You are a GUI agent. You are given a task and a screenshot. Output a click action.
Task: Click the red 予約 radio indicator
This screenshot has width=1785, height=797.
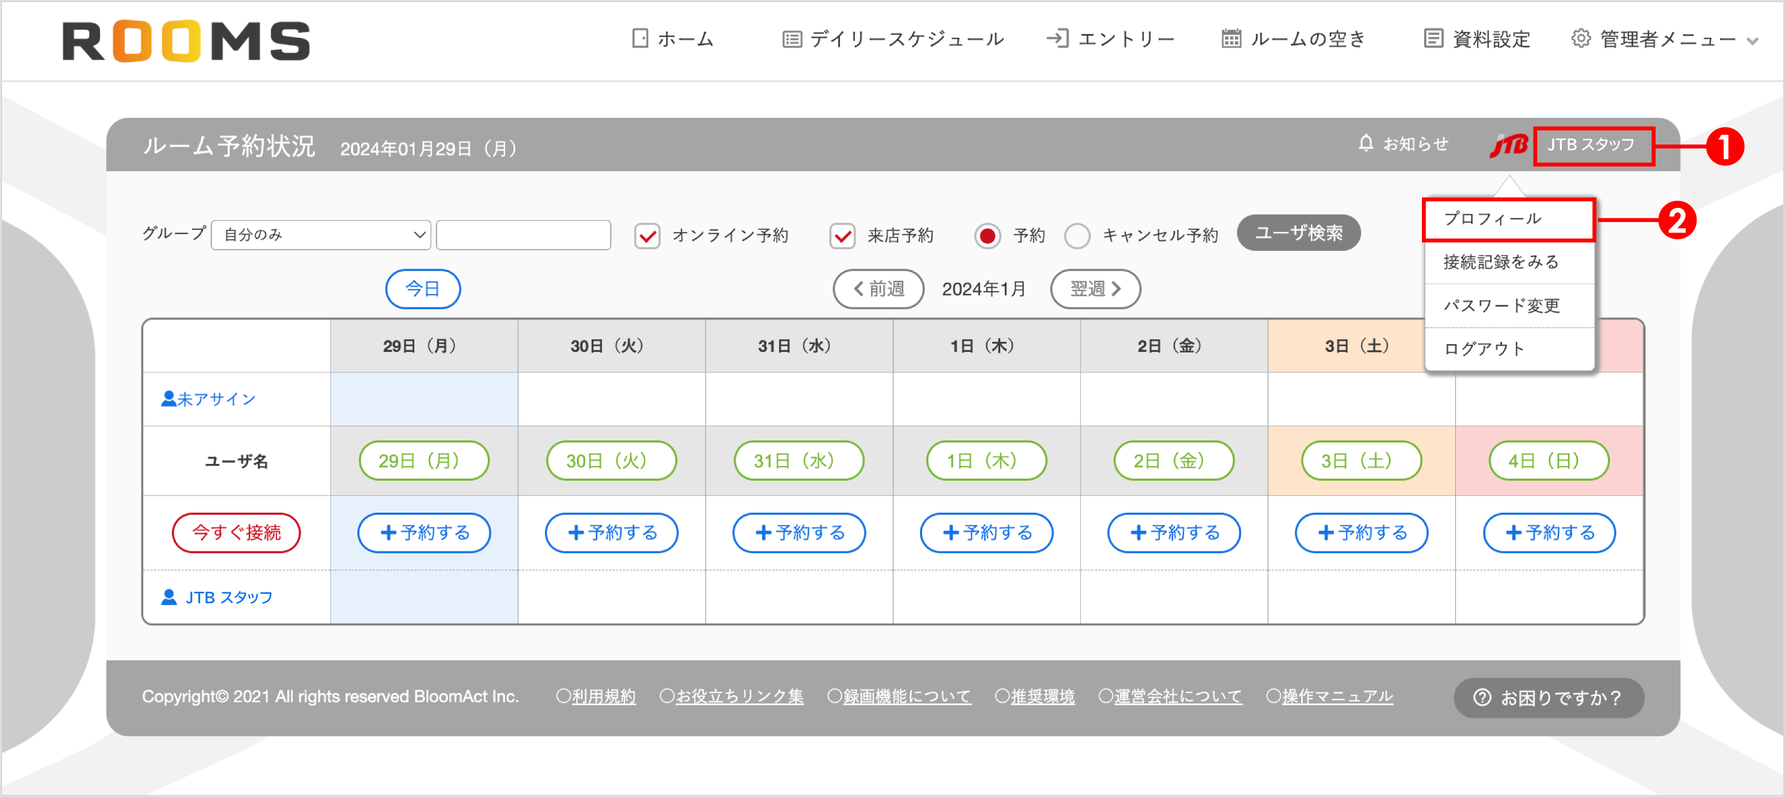pyautogui.click(x=988, y=236)
